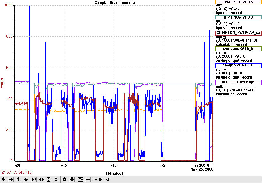Click the 800 tick on the y-axis
This screenshot has height=183, width=262.
9,36
